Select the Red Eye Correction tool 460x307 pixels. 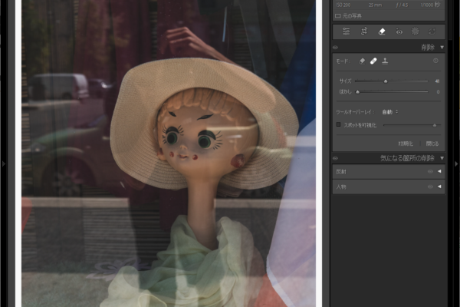399,31
